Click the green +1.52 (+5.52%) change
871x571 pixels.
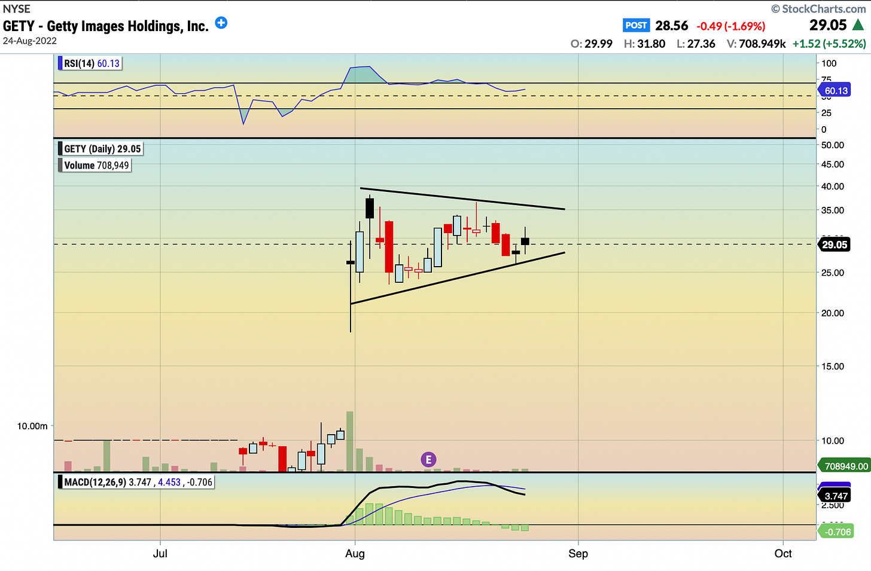829,44
